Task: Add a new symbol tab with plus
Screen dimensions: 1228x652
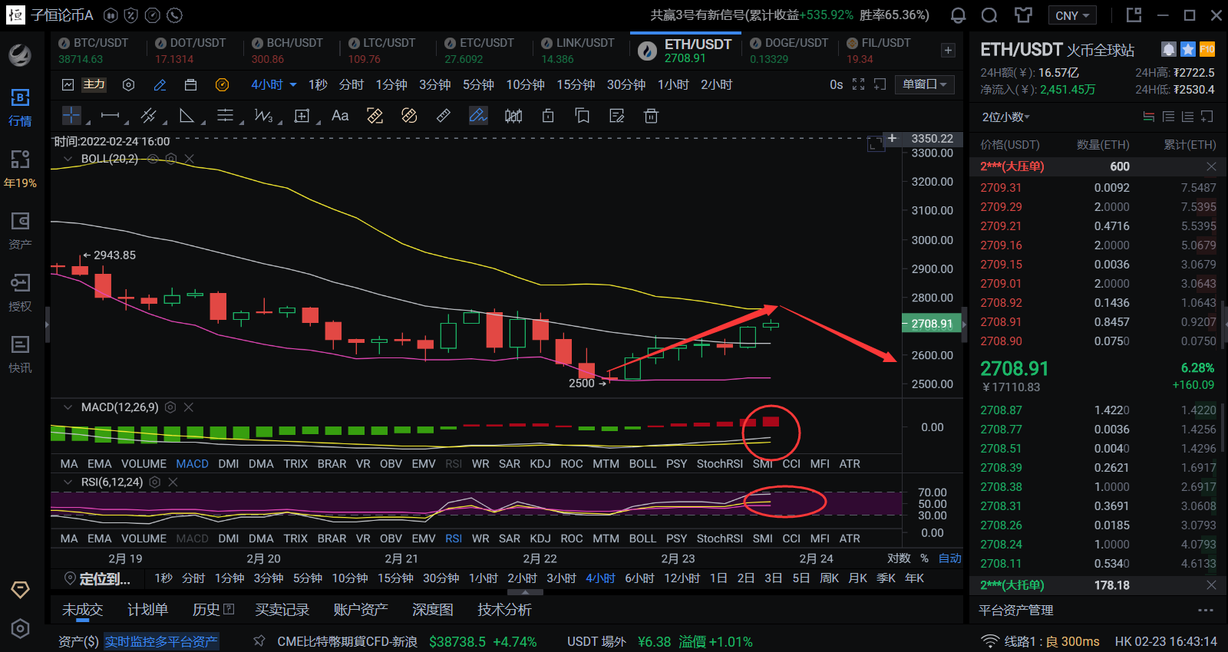Action: pyautogui.click(x=949, y=51)
